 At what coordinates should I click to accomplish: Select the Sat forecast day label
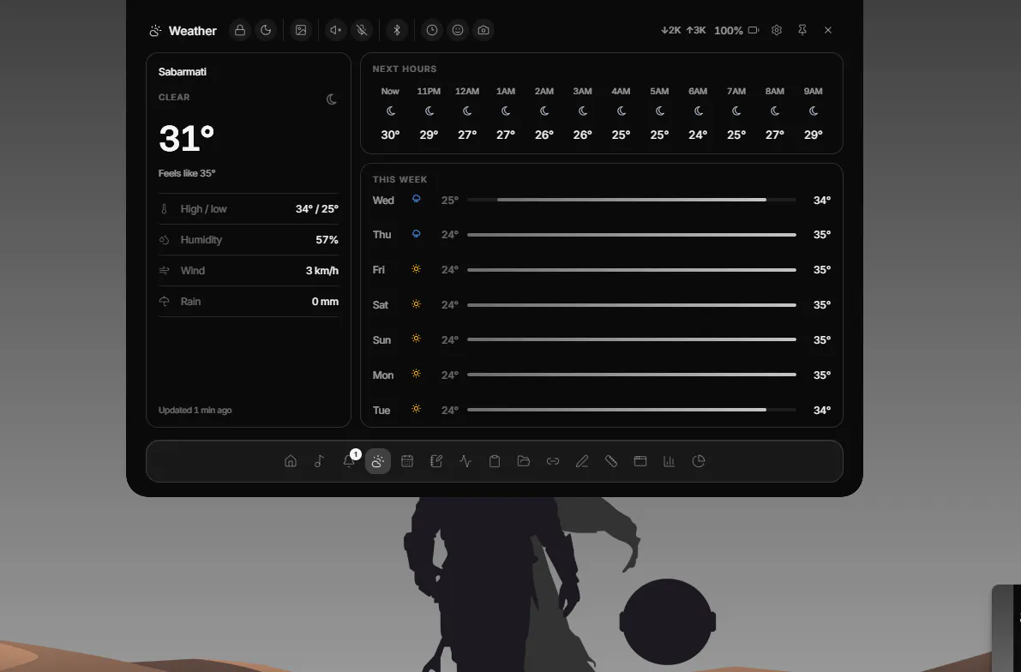click(x=381, y=305)
